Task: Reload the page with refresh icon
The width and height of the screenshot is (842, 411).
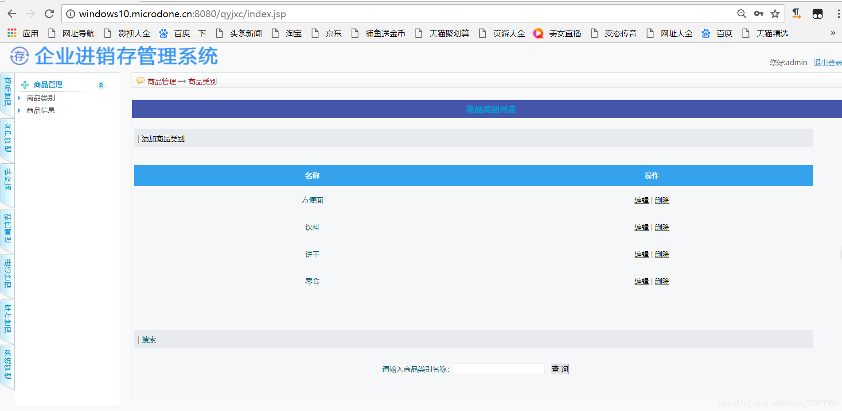Action: tap(49, 14)
